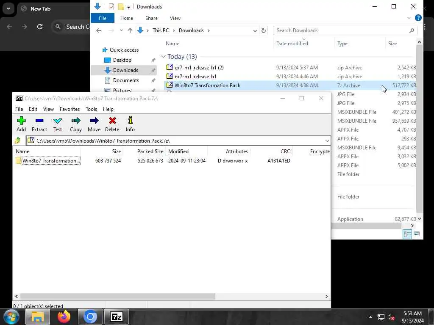The height and width of the screenshot is (325, 434).
Task: Switch Explorer to large thumbnails view icon
Action: [x=417, y=234]
